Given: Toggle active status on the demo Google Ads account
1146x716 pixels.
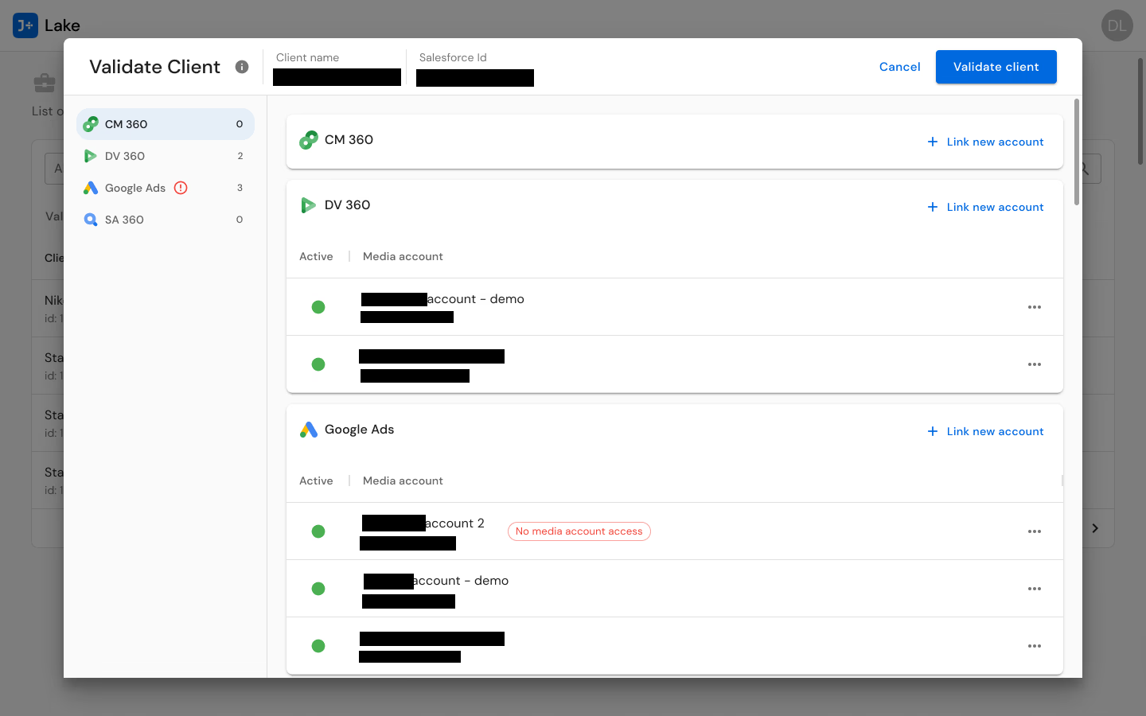Looking at the screenshot, I should pyautogui.click(x=318, y=589).
